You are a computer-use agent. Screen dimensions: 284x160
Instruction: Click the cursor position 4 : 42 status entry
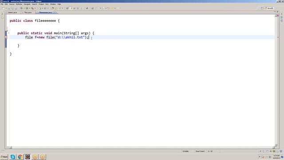tap(210, 151)
